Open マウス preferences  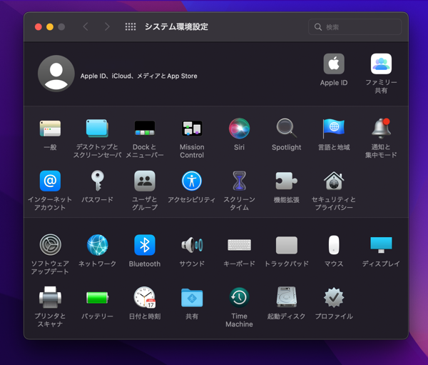(x=334, y=245)
